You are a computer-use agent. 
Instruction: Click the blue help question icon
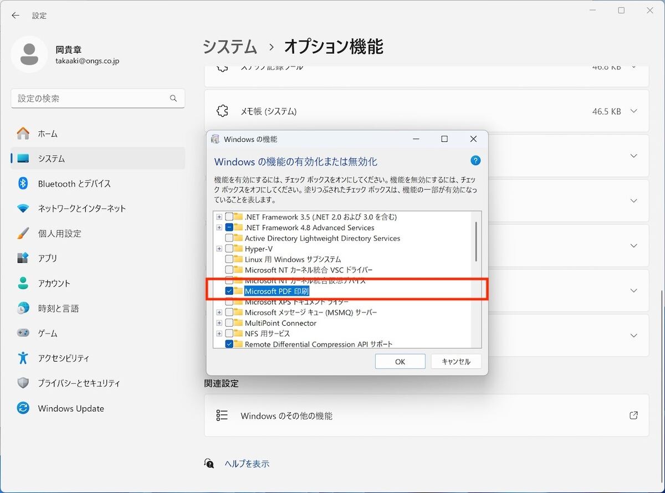tap(475, 161)
